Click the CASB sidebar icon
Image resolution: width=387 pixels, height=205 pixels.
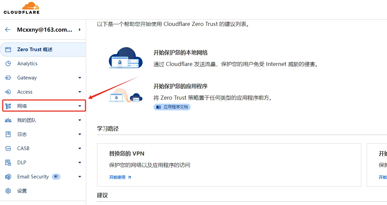8,148
